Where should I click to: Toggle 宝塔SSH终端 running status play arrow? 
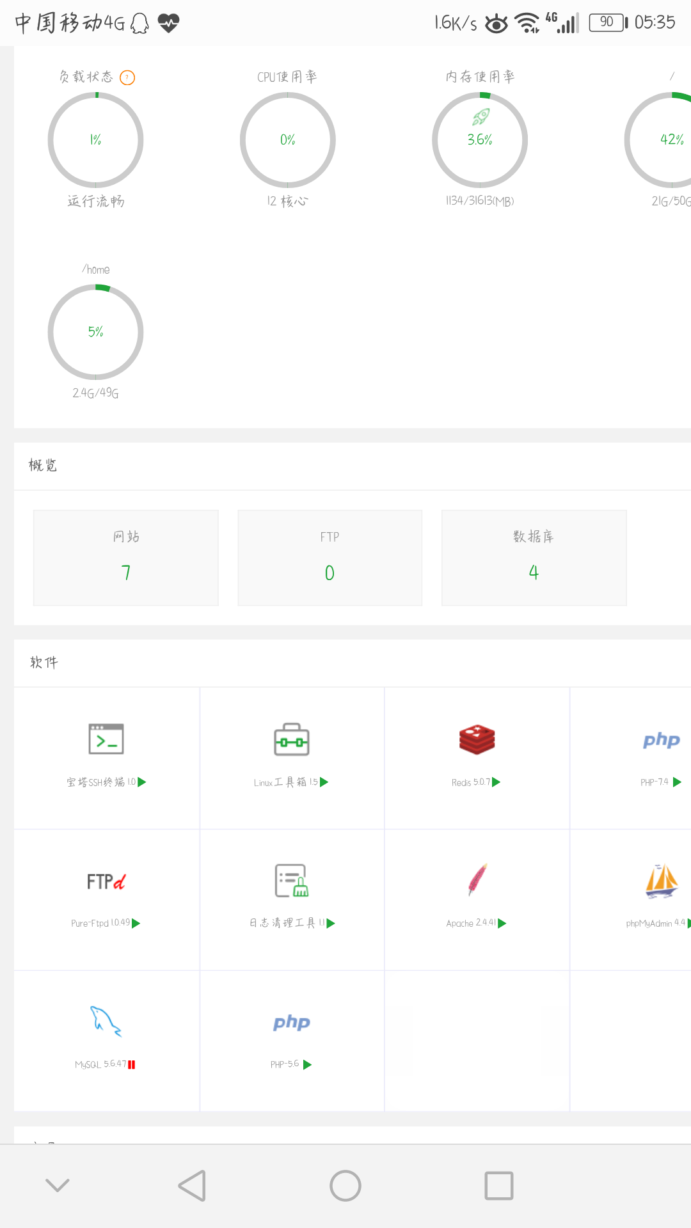coord(142,782)
